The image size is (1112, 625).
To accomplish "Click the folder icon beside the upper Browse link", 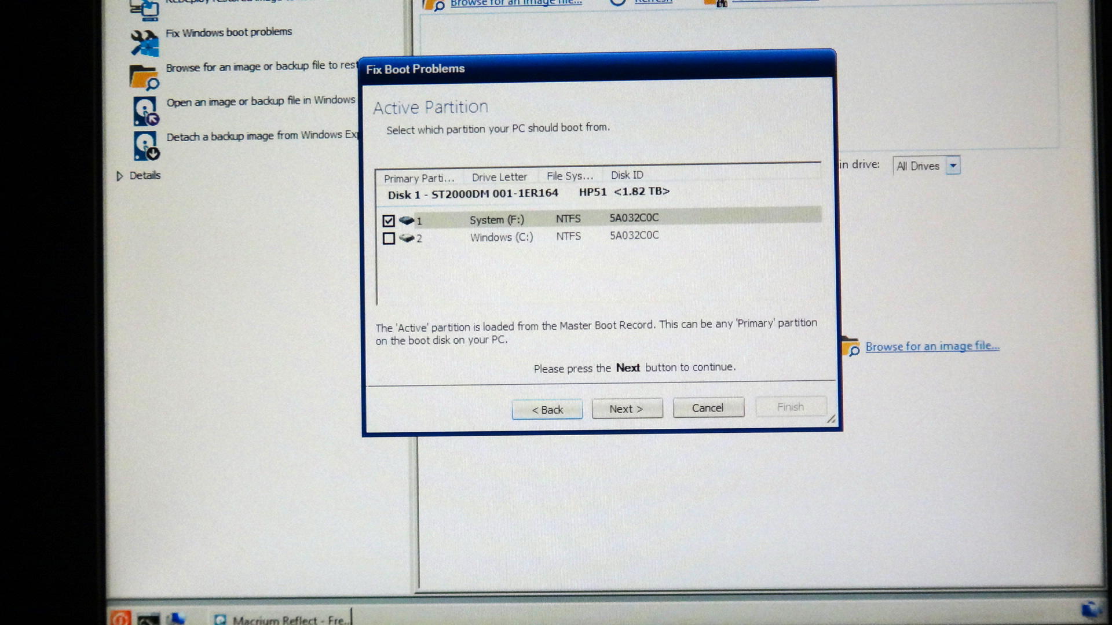I will [433, 5].
